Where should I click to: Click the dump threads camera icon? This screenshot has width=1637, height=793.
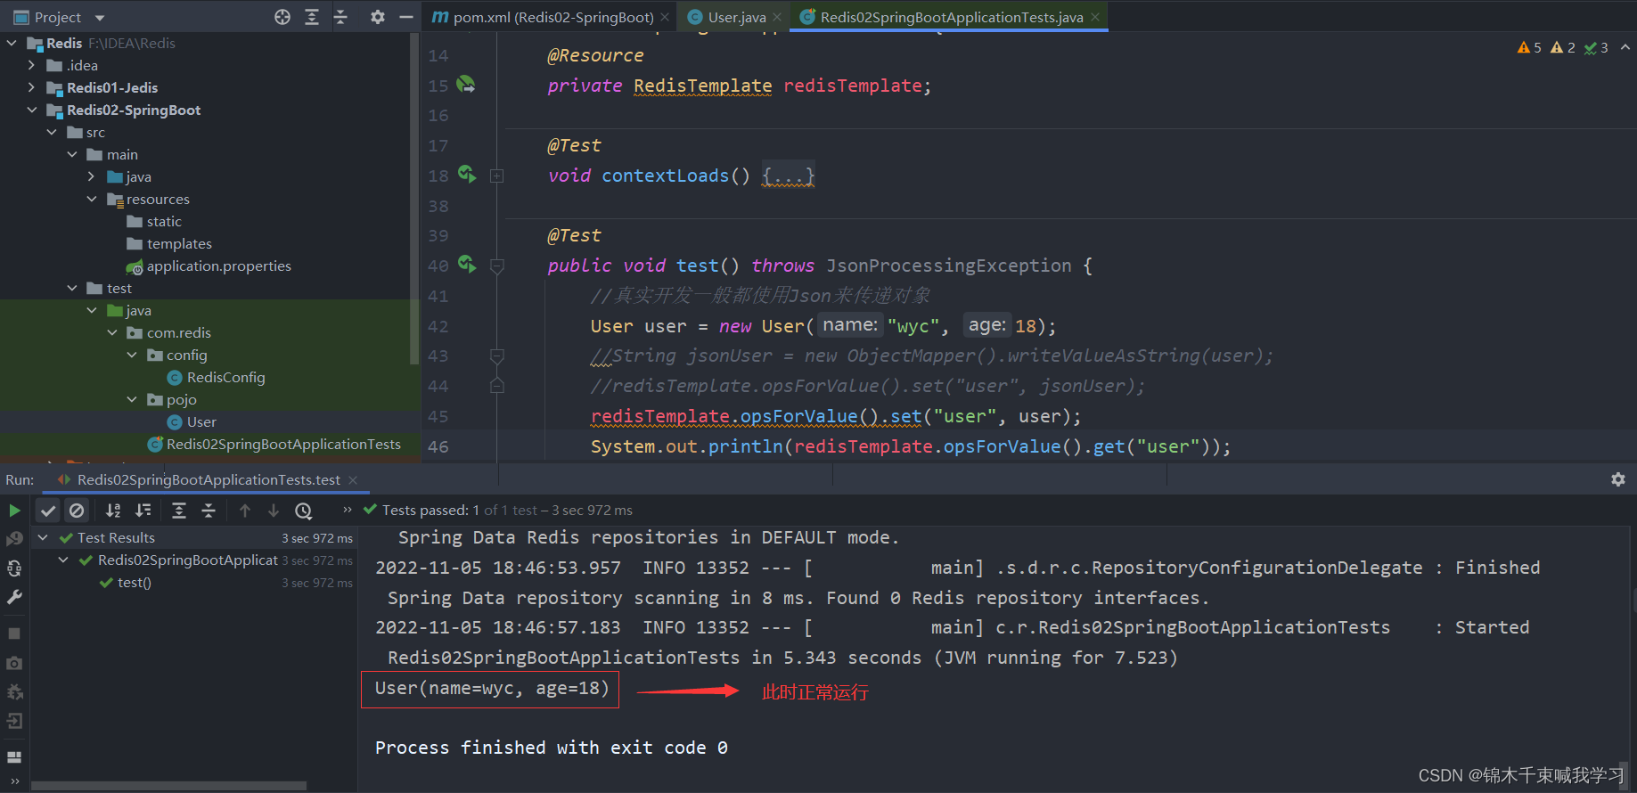point(14,663)
